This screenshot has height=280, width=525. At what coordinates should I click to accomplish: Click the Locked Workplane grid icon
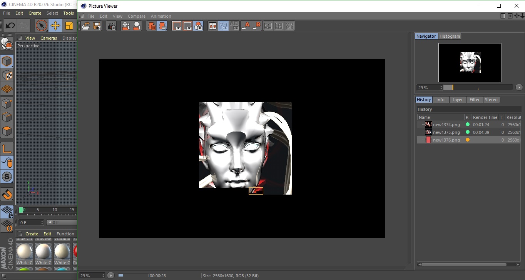pos(7,212)
